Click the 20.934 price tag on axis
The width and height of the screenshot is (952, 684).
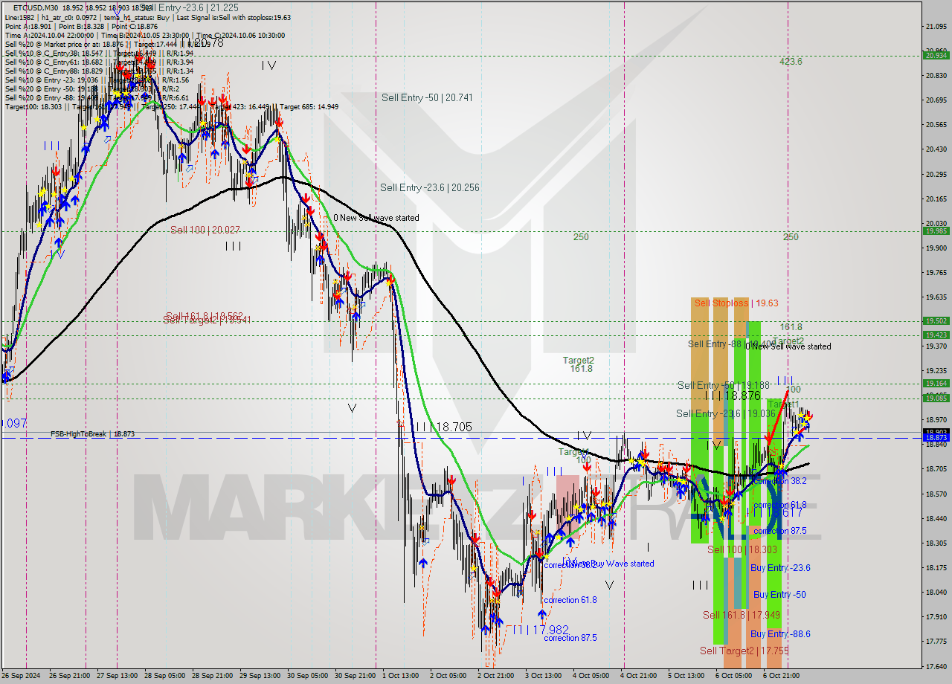tap(936, 55)
